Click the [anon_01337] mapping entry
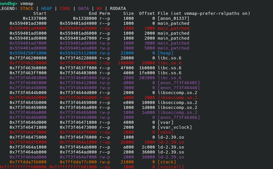Screen dimensions: 273x169 pyautogui.click(x=174, y=18)
